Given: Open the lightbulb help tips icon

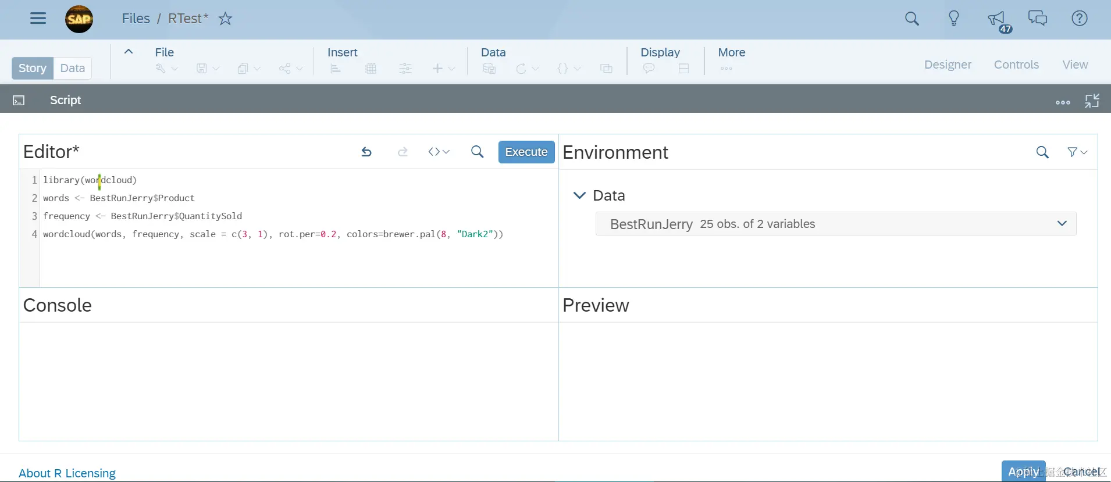Looking at the screenshot, I should click(x=954, y=19).
